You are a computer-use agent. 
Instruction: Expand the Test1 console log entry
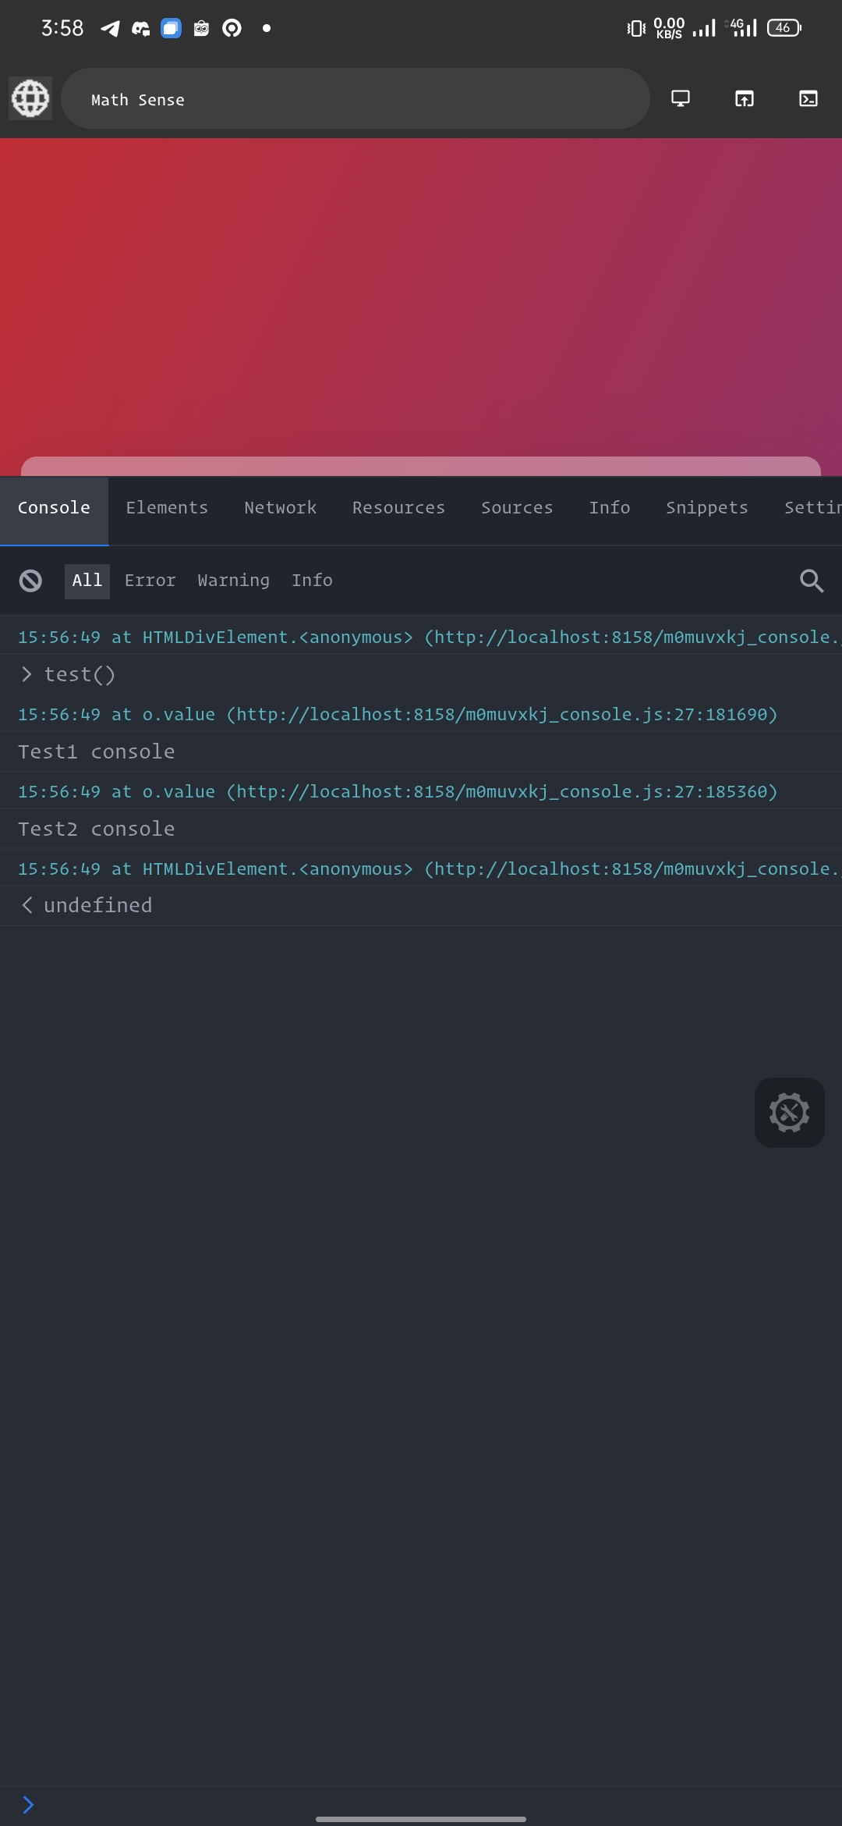pos(96,751)
